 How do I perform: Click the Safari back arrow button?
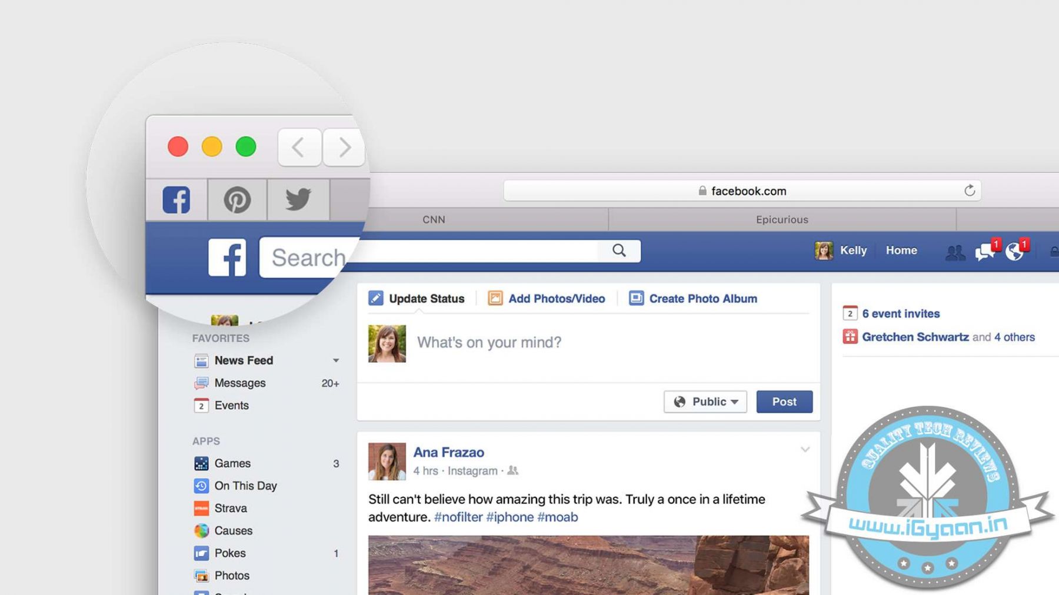click(299, 147)
